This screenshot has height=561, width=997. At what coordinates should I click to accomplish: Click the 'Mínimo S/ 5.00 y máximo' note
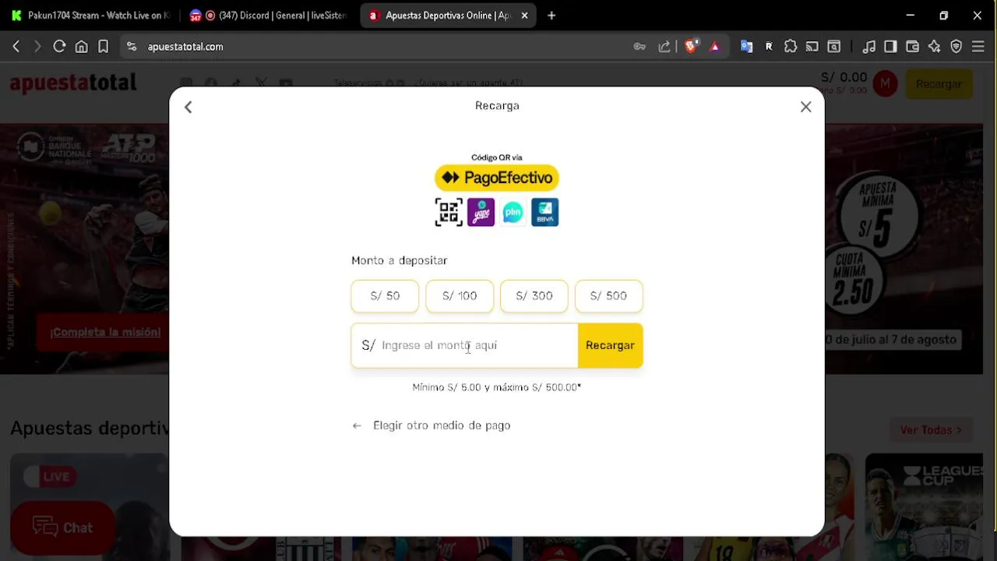click(497, 387)
